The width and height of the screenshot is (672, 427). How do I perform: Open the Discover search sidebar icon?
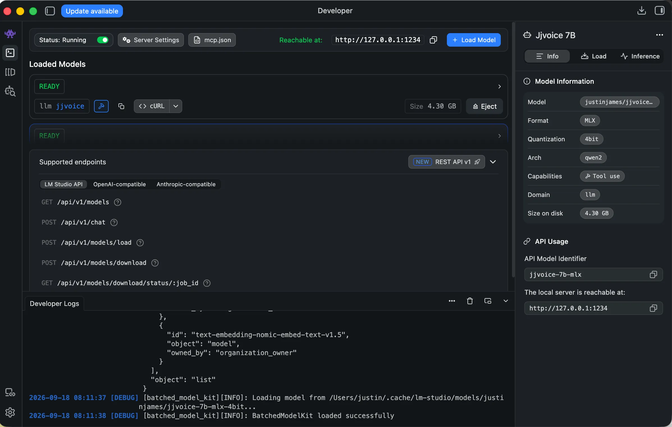[10, 91]
